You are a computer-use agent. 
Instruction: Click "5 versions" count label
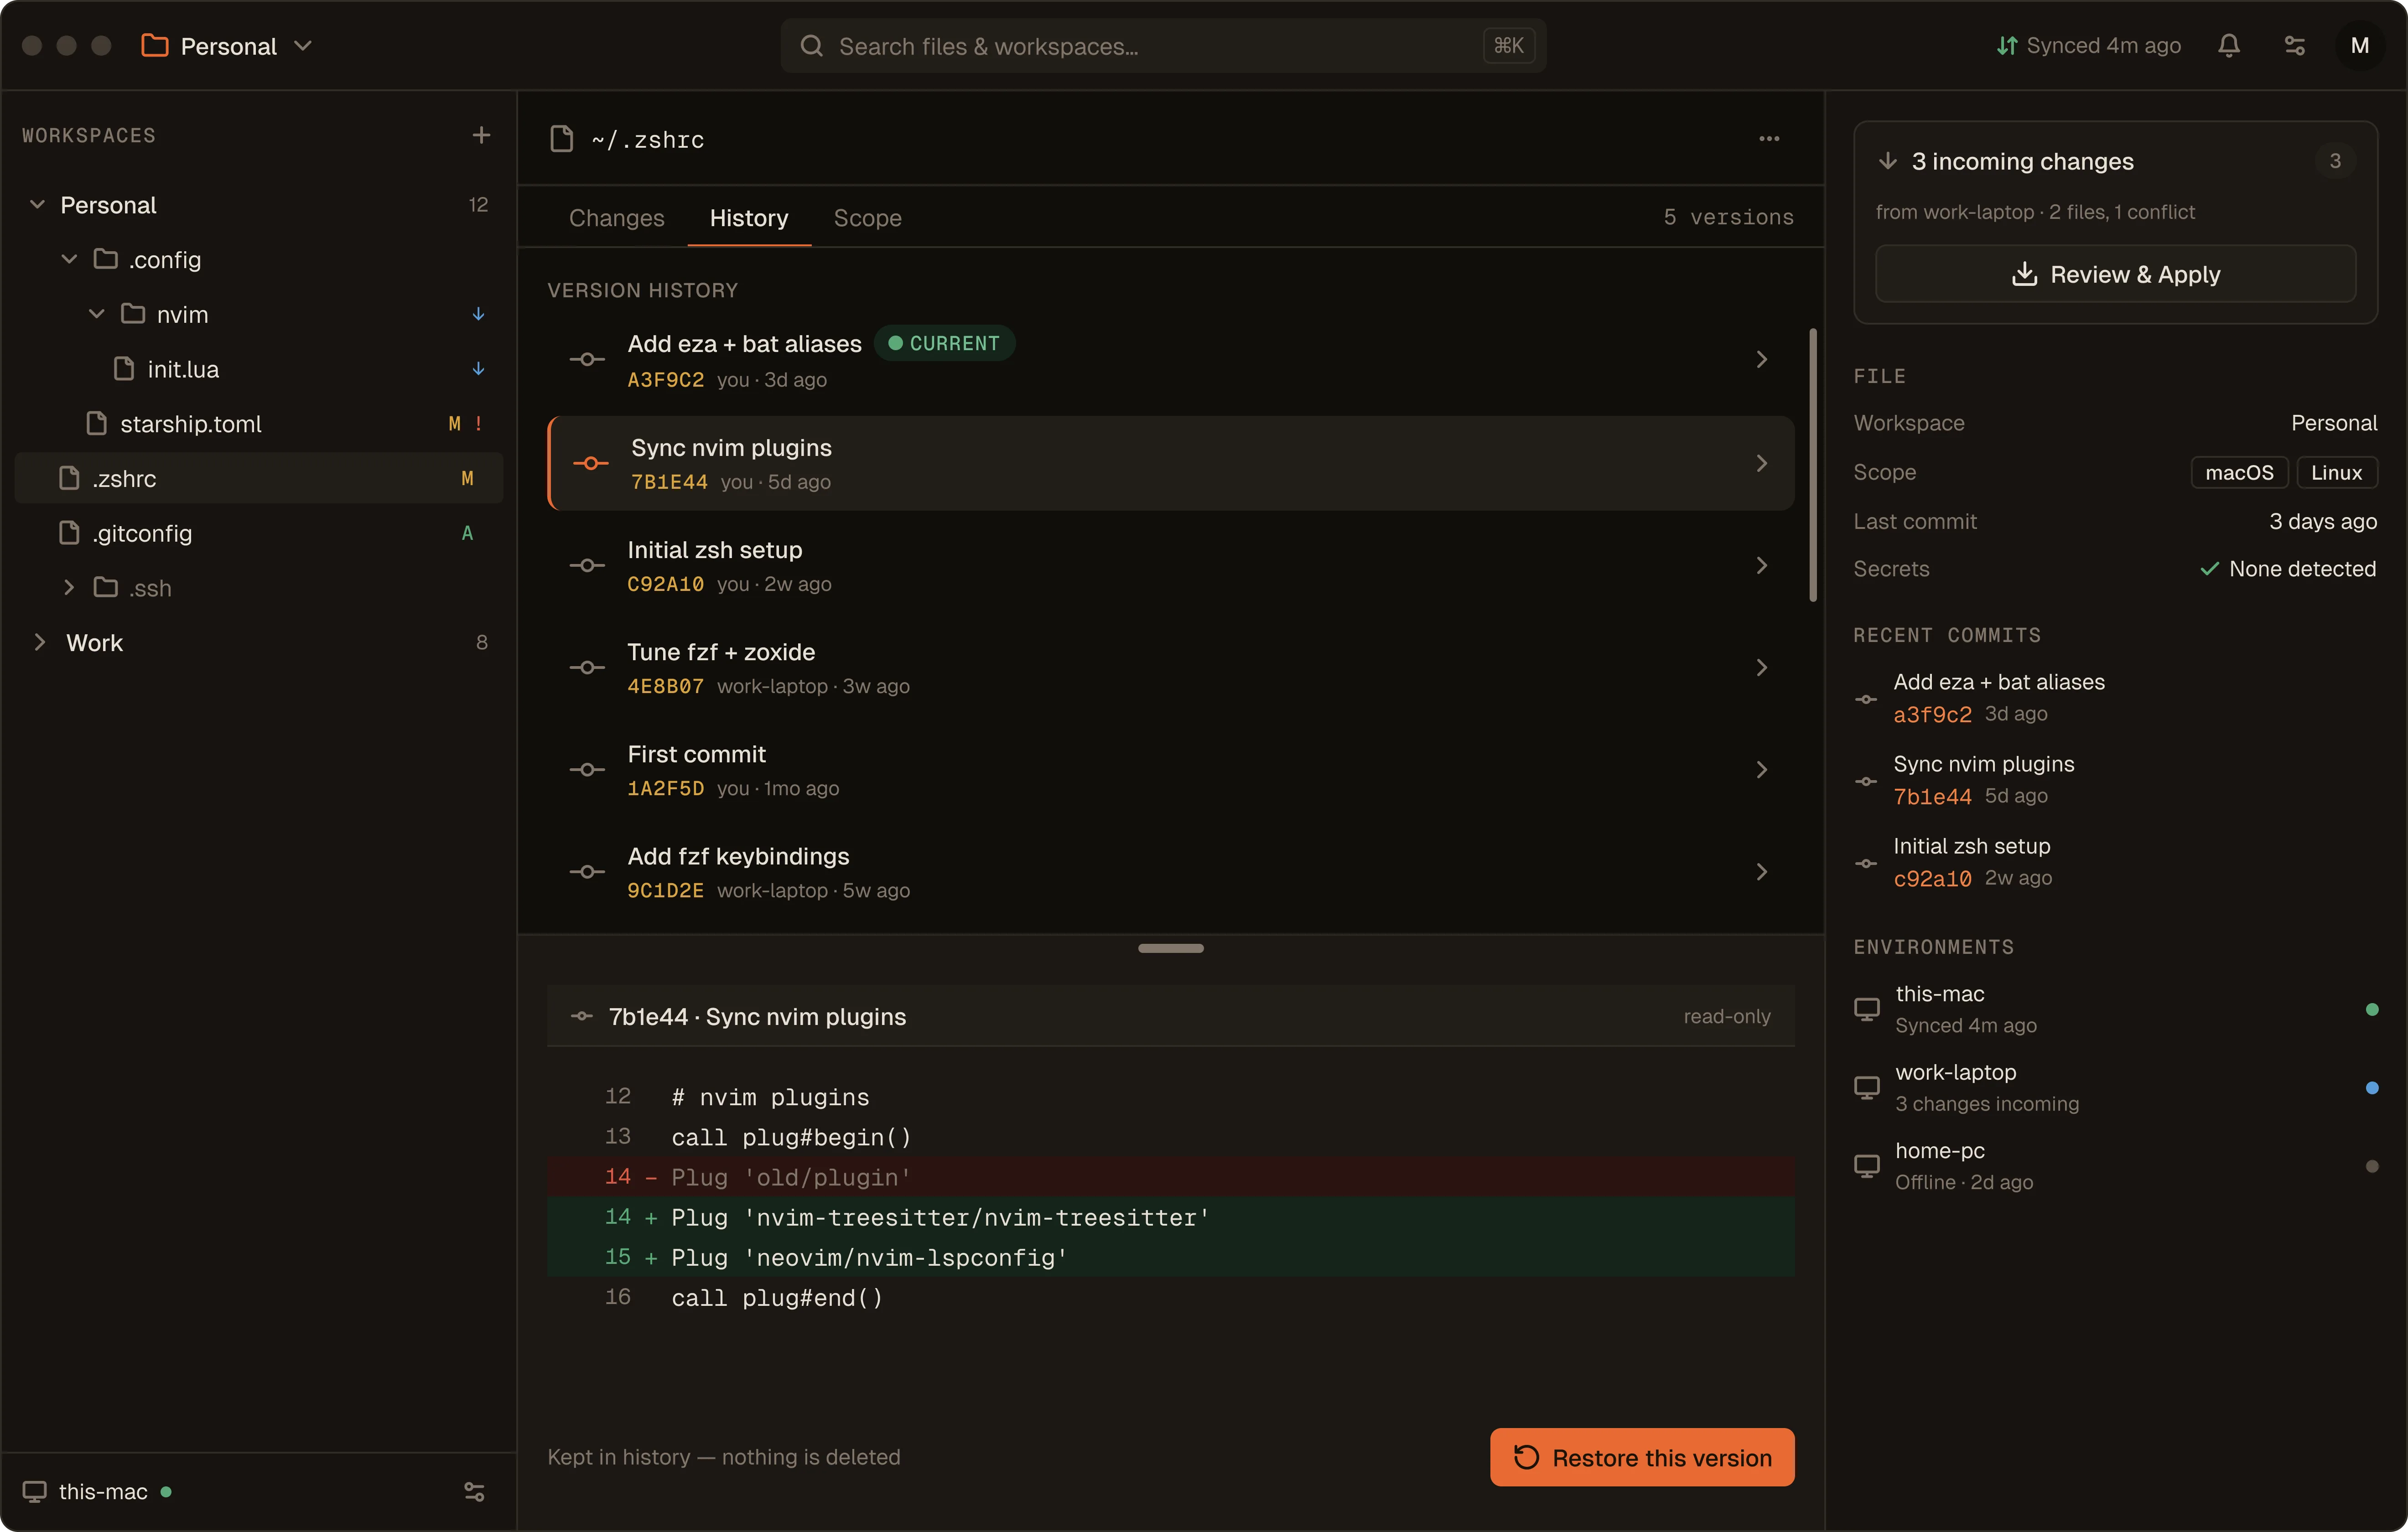pos(1728,218)
